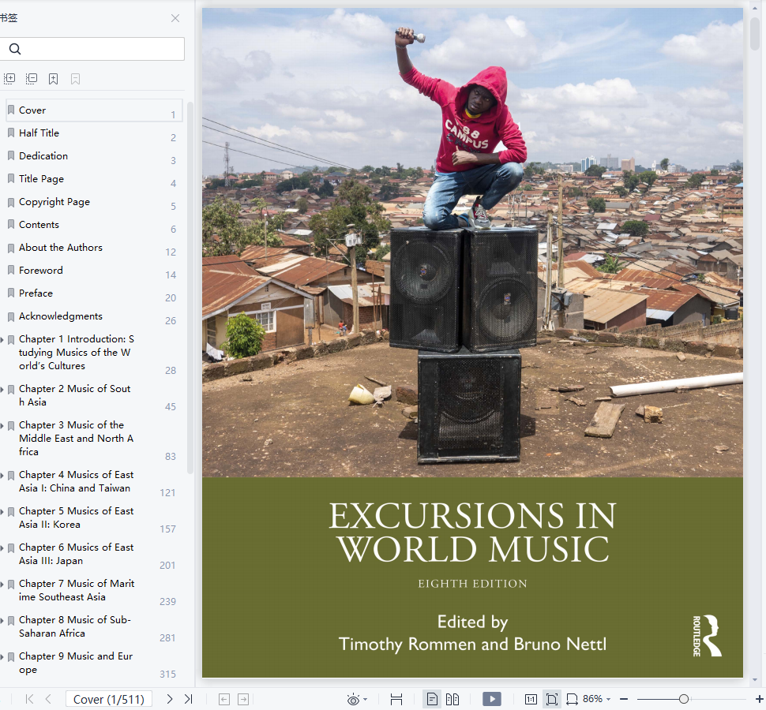
Task: Switch to two-page view
Action: coord(452,699)
